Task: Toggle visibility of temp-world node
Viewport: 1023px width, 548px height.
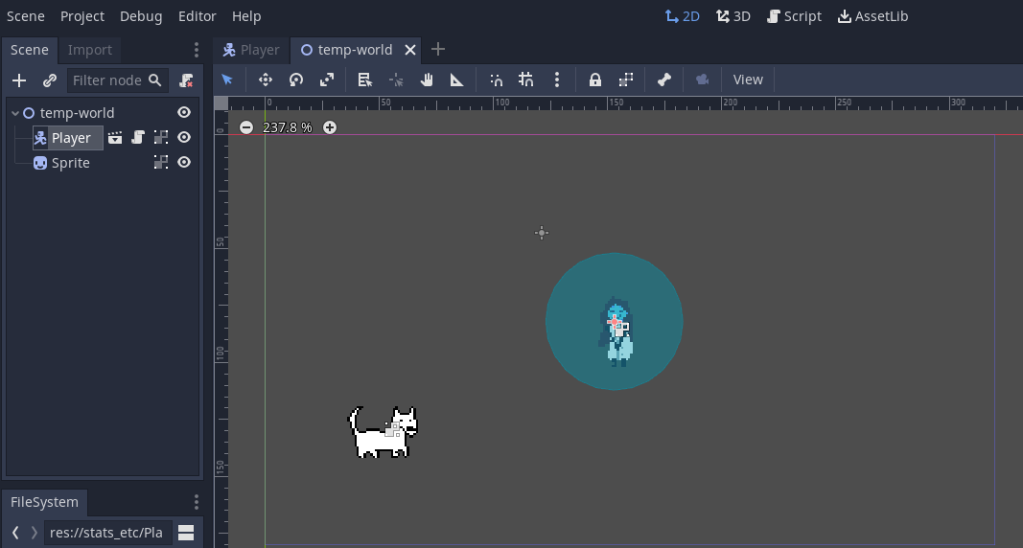Action: point(184,113)
